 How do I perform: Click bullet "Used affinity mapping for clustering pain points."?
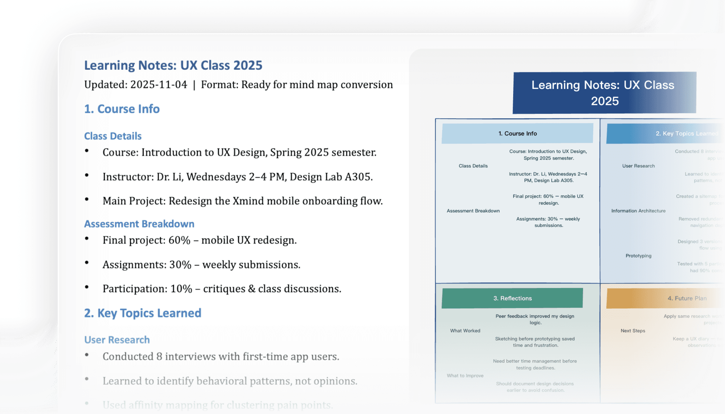tap(217, 405)
